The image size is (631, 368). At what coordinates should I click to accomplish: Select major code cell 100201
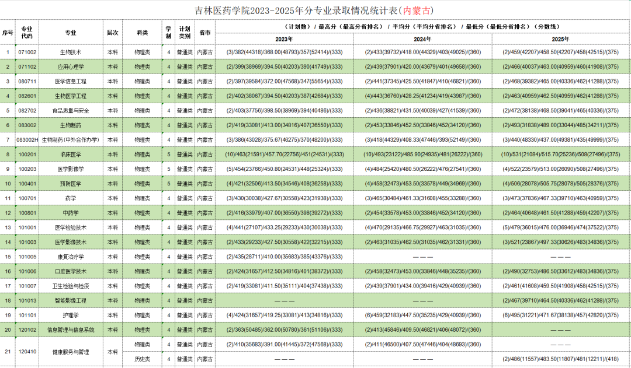[27, 155]
